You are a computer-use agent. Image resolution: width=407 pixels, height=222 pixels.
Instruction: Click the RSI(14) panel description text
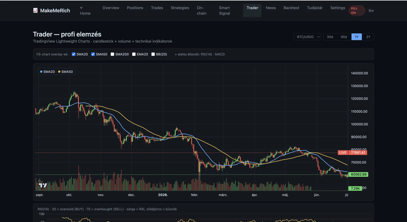(x=107, y=209)
